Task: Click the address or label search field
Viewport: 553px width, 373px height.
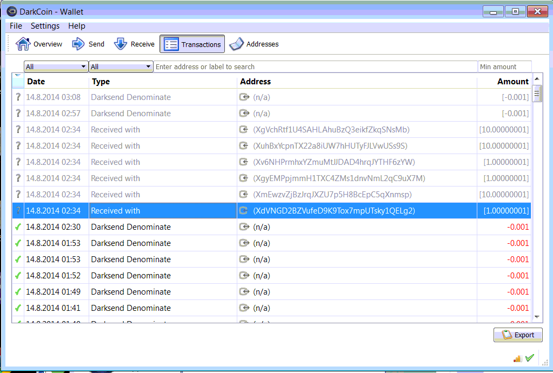Action: [x=315, y=66]
